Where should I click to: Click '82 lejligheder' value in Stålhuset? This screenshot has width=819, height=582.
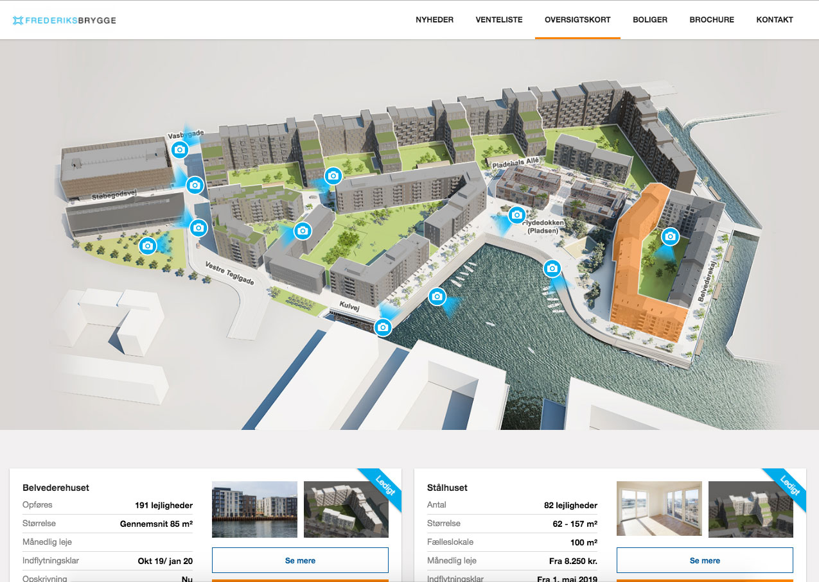click(570, 506)
